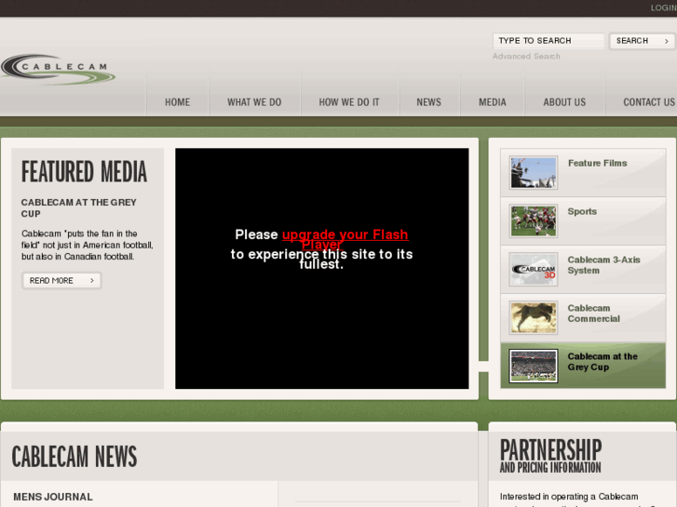
Task: Open the MENS JOURNAL news item
Action: 53,497
